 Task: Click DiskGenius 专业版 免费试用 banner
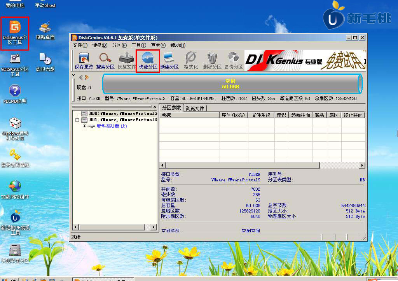pyautogui.click(x=305, y=60)
